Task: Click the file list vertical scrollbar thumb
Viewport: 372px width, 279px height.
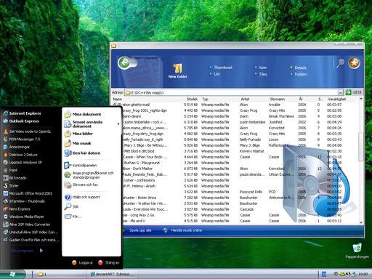Action: (x=361, y=147)
